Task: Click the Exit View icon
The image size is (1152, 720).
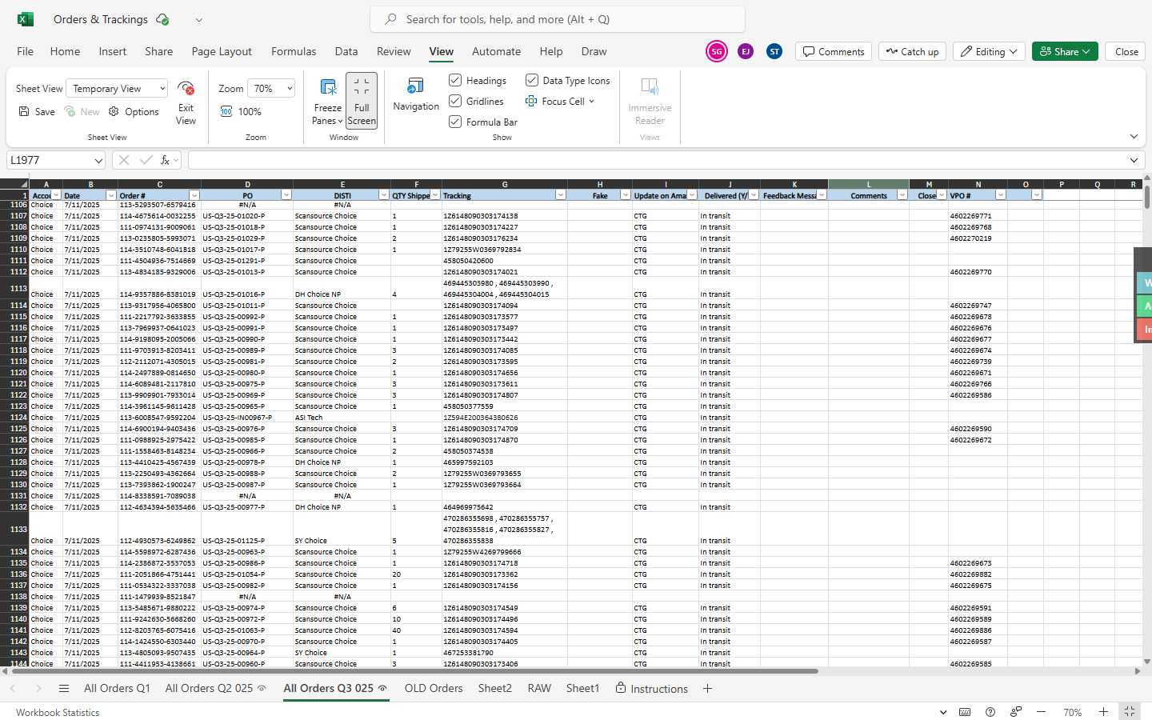Action: (186, 88)
